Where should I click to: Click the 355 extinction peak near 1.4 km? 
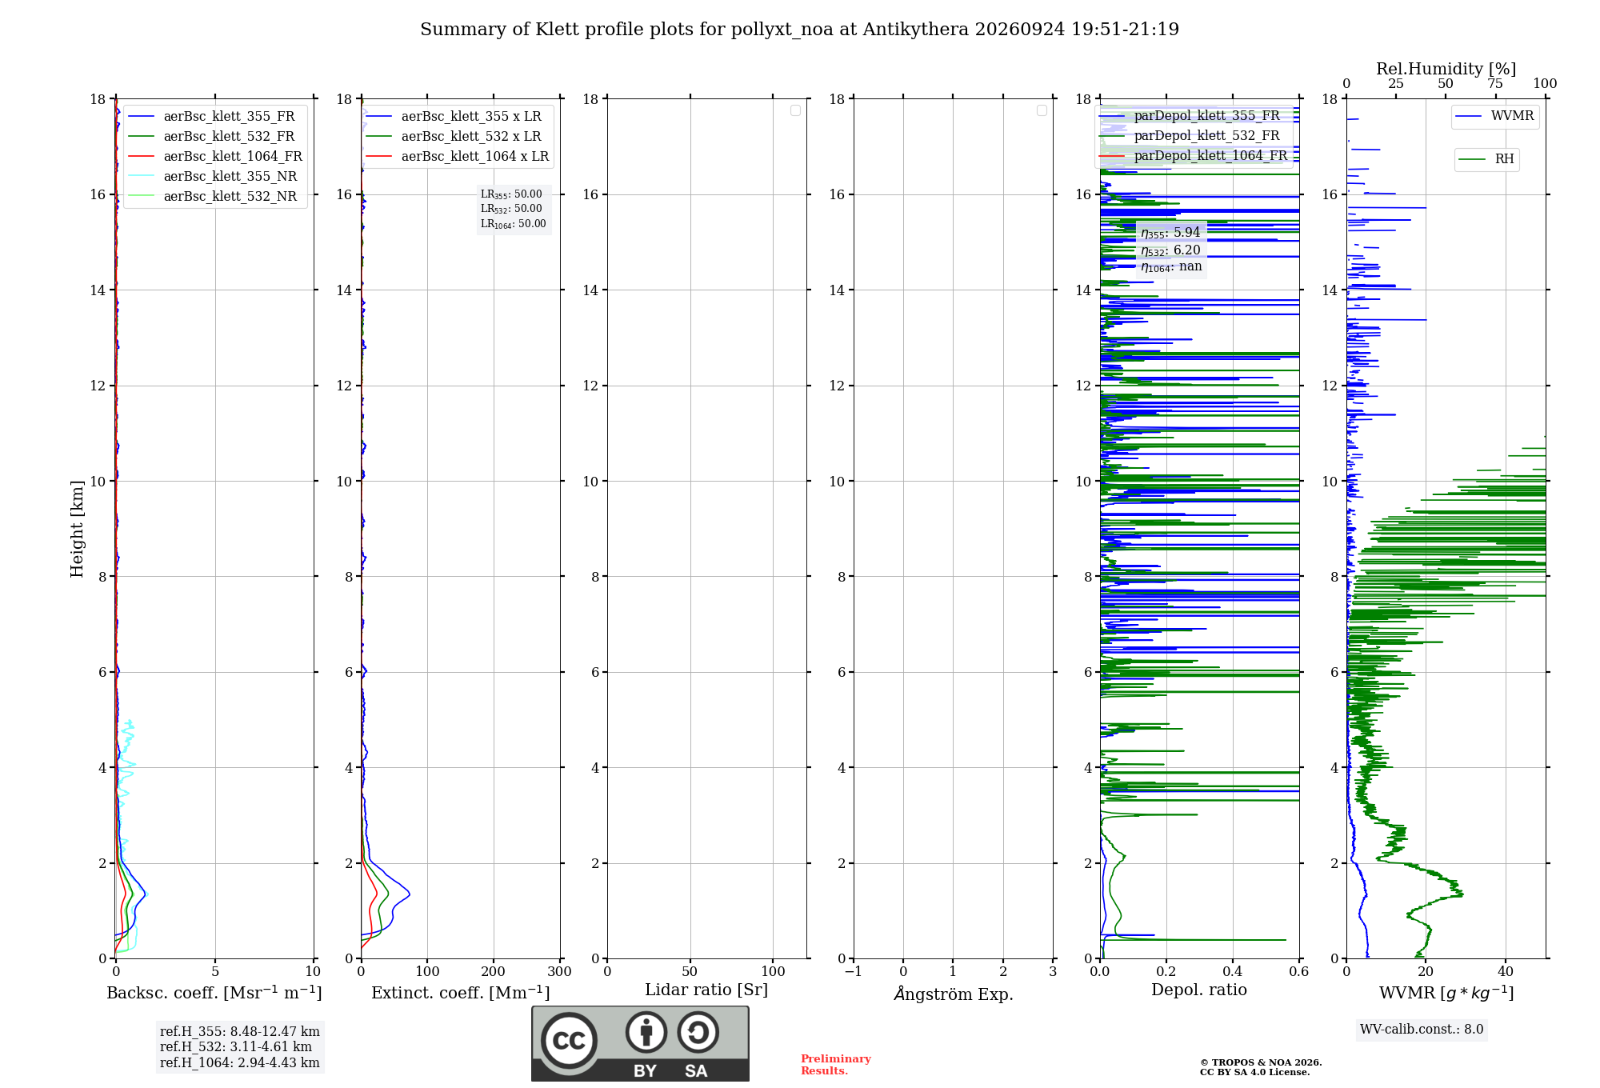(409, 893)
